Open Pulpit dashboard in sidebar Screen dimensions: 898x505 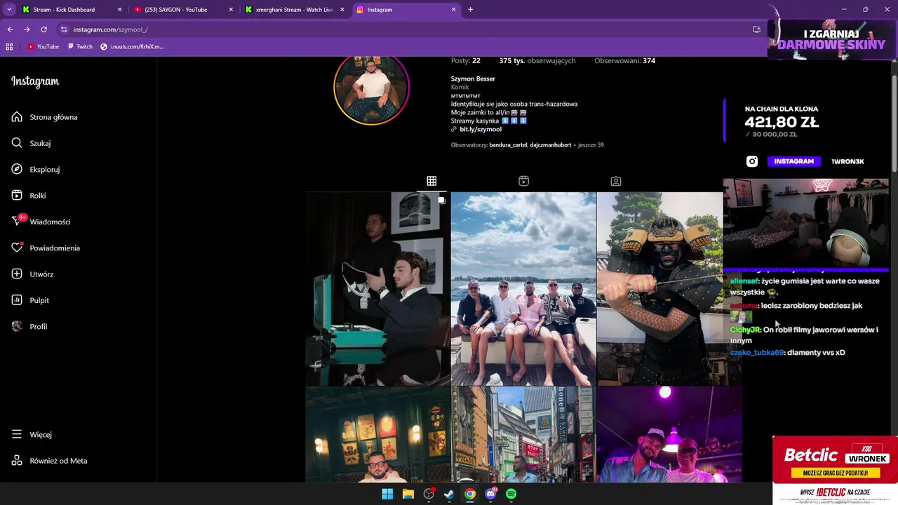[30, 300]
